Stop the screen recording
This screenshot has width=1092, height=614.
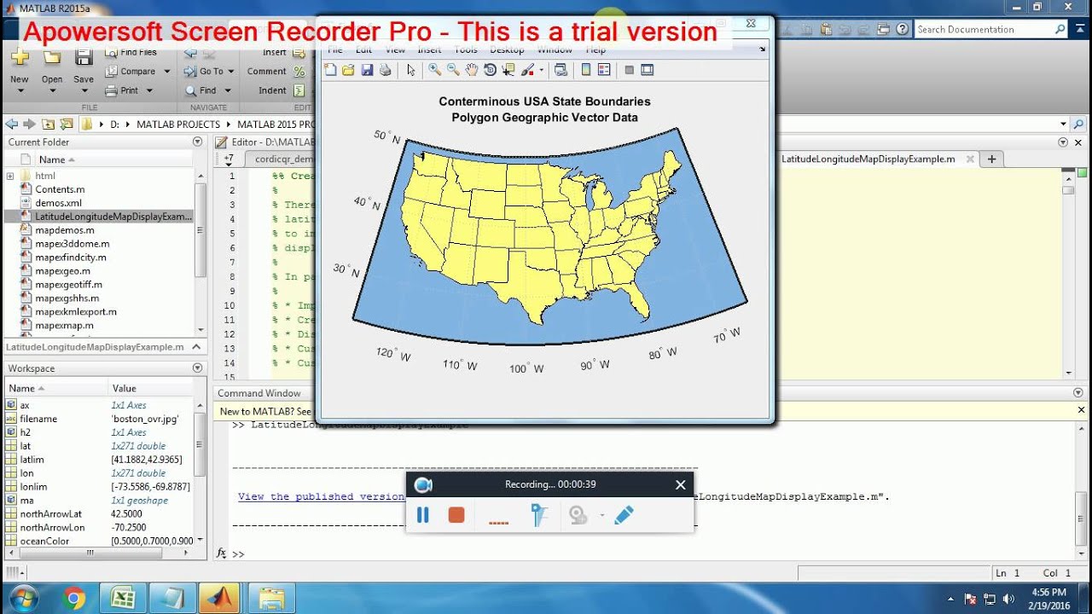coord(456,515)
